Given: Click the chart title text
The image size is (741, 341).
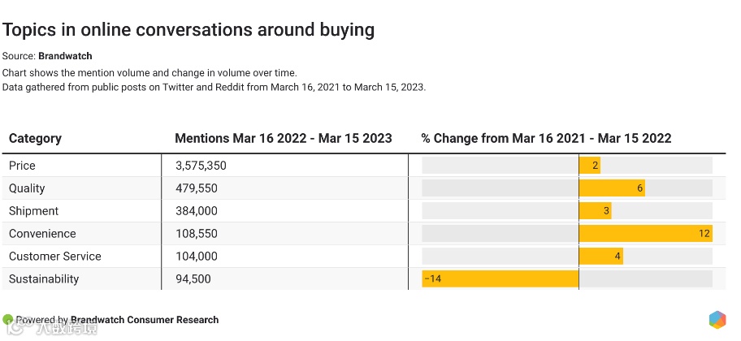Looking at the screenshot, I should coord(188,30).
